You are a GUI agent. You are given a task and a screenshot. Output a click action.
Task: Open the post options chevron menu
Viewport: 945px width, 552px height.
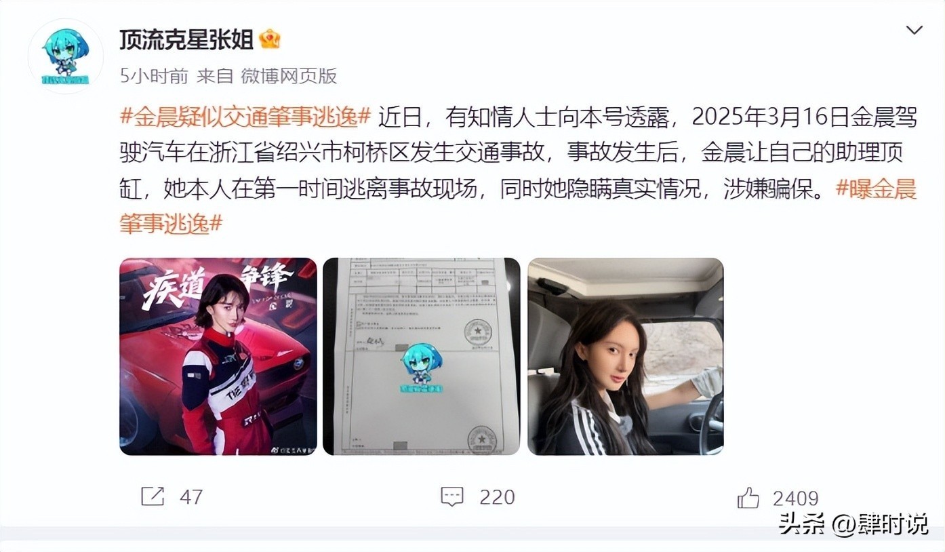pyautogui.click(x=914, y=30)
